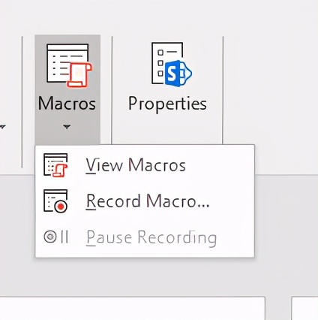The height and width of the screenshot is (320, 318).
Task: Expand the Macros dropdown arrow
Action: click(x=67, y=127)
